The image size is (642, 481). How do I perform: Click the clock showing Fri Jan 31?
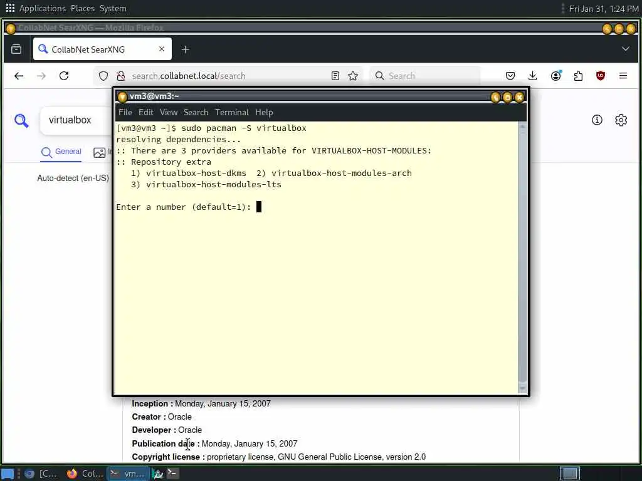coord(603,9)
